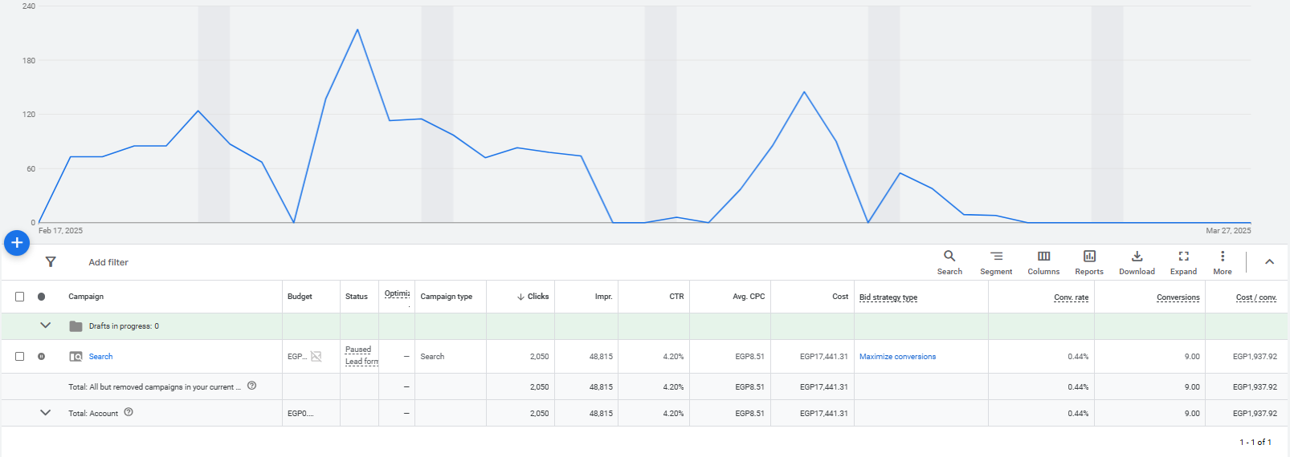
Task: Open the Reports menu
Action: tap(1089, 262)
